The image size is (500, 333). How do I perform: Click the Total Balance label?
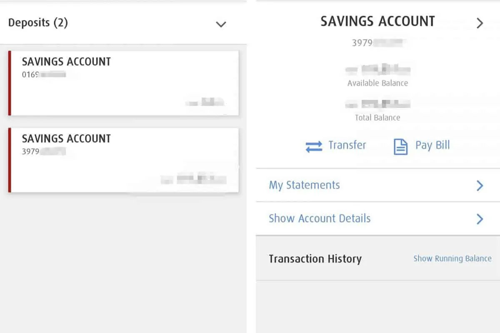(x=377, y=118)
